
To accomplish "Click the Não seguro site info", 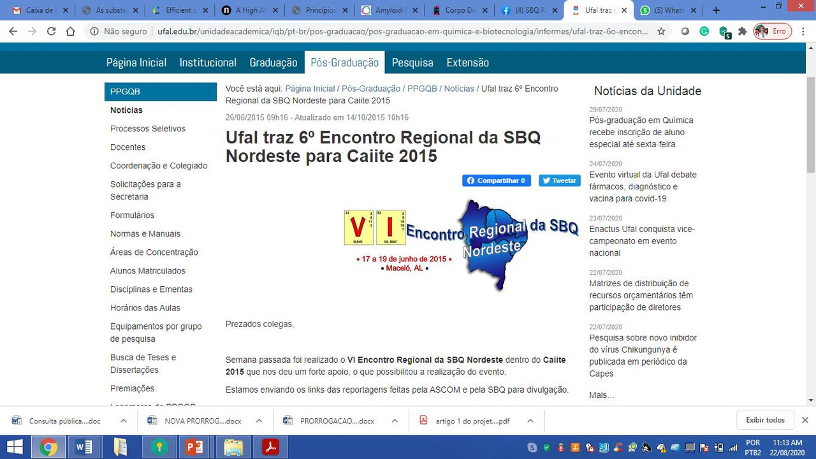I will tap(119, 31).
